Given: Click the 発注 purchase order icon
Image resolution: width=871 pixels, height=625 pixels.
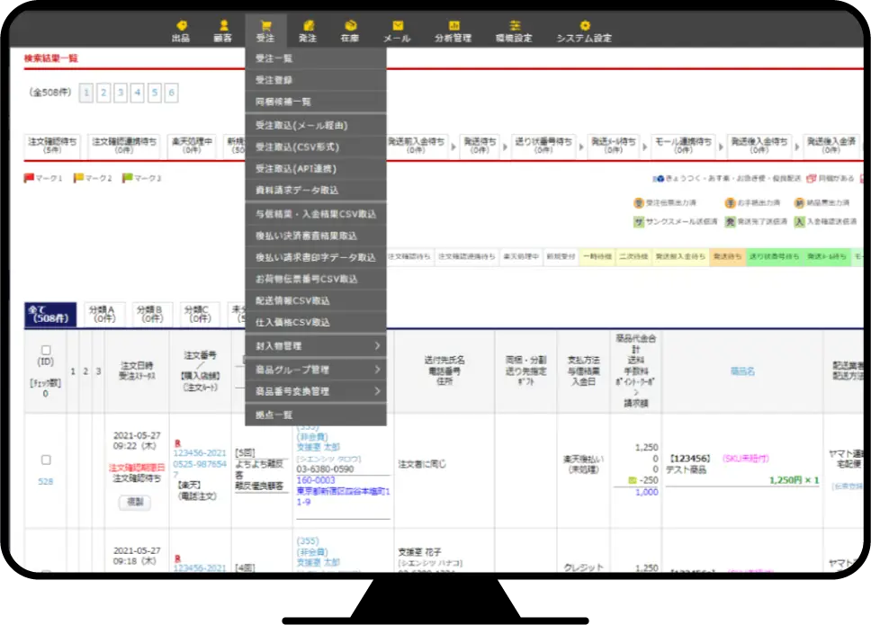Looking at the screenshot, I should [308, 26].
